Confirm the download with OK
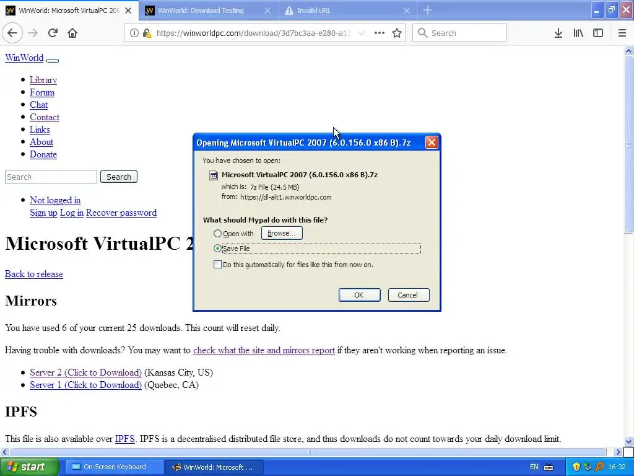Screen dimensions: 634x476 click(x=359, y=295)
